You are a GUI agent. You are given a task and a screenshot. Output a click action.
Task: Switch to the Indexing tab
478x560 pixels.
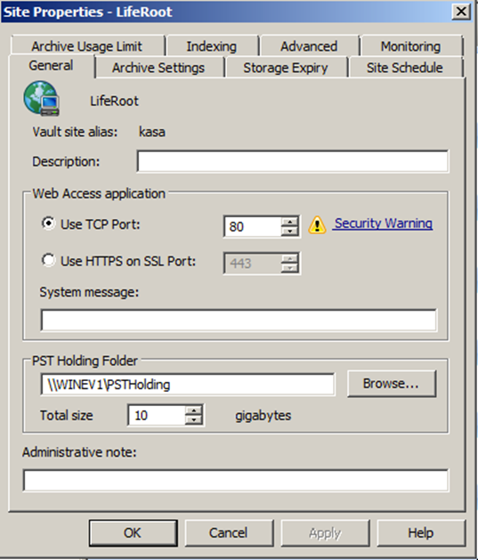212,46
